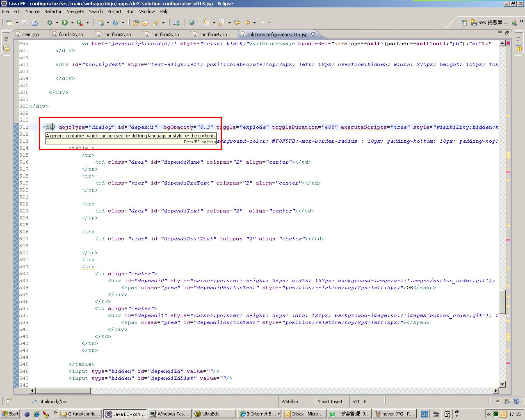Click the Debug bug icon in toolbar
Screen dimensions: 525x420
(50, 23)
